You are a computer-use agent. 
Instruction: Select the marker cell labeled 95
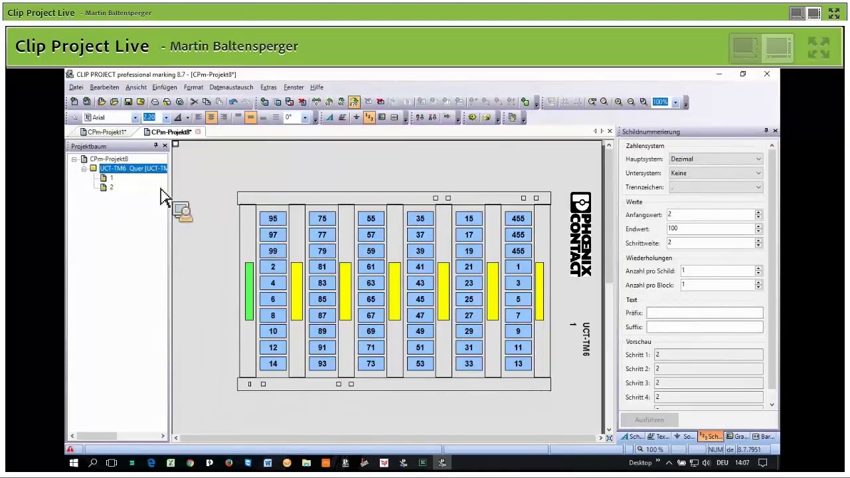273,218
